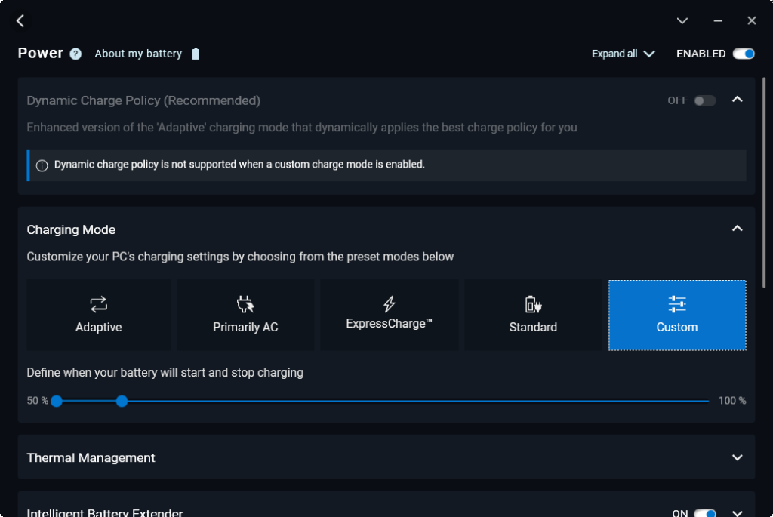Viewport: 773px width, 517px height.
Task: Open the Expand all dropdown
Action: [623, 54]
